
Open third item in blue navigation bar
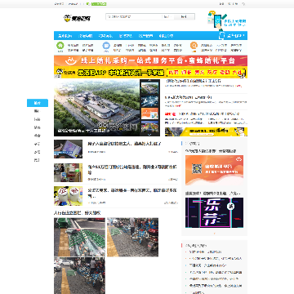coord(105,36)
